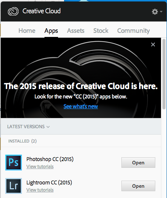Image resolution: width=167 pixels, height=198 pixels.
Task: Dismiss the 2015 release banner
Action: [153, 45]
